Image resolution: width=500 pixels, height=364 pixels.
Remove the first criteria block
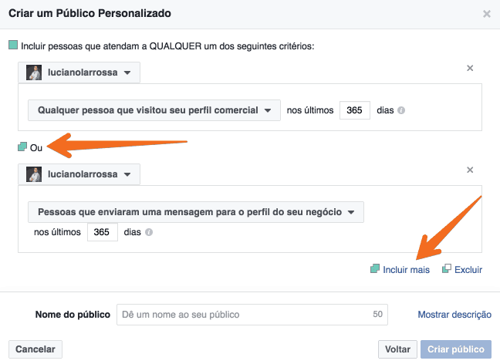click(470, 68)
